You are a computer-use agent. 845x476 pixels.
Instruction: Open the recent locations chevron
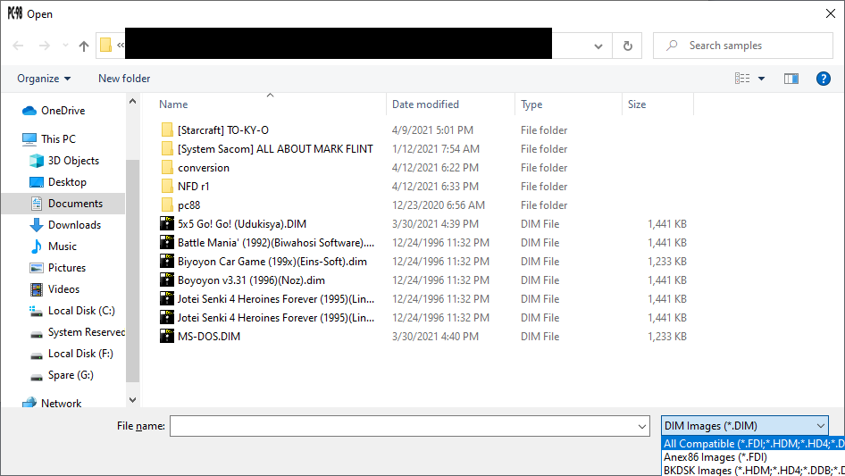[x=65, y=46]
